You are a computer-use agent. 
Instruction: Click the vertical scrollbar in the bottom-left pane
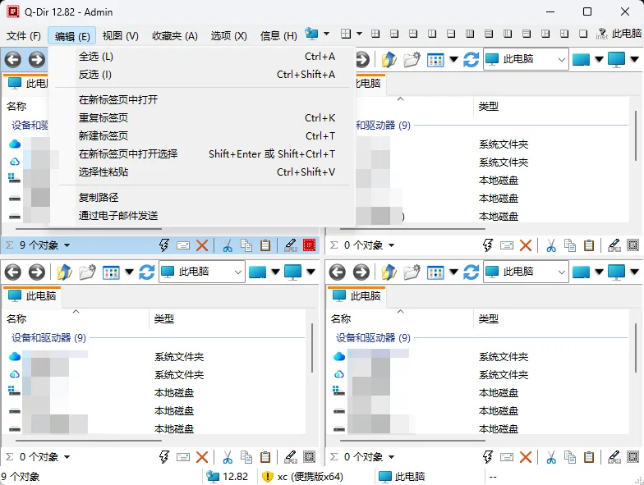point(312,348)
